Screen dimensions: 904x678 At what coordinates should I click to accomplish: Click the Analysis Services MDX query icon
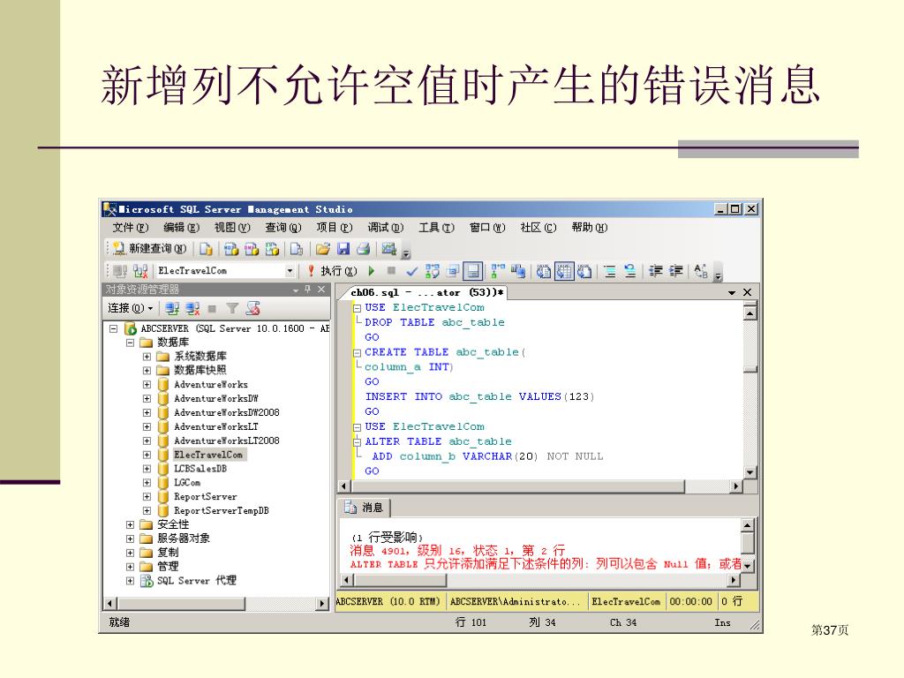coord(230,249)
